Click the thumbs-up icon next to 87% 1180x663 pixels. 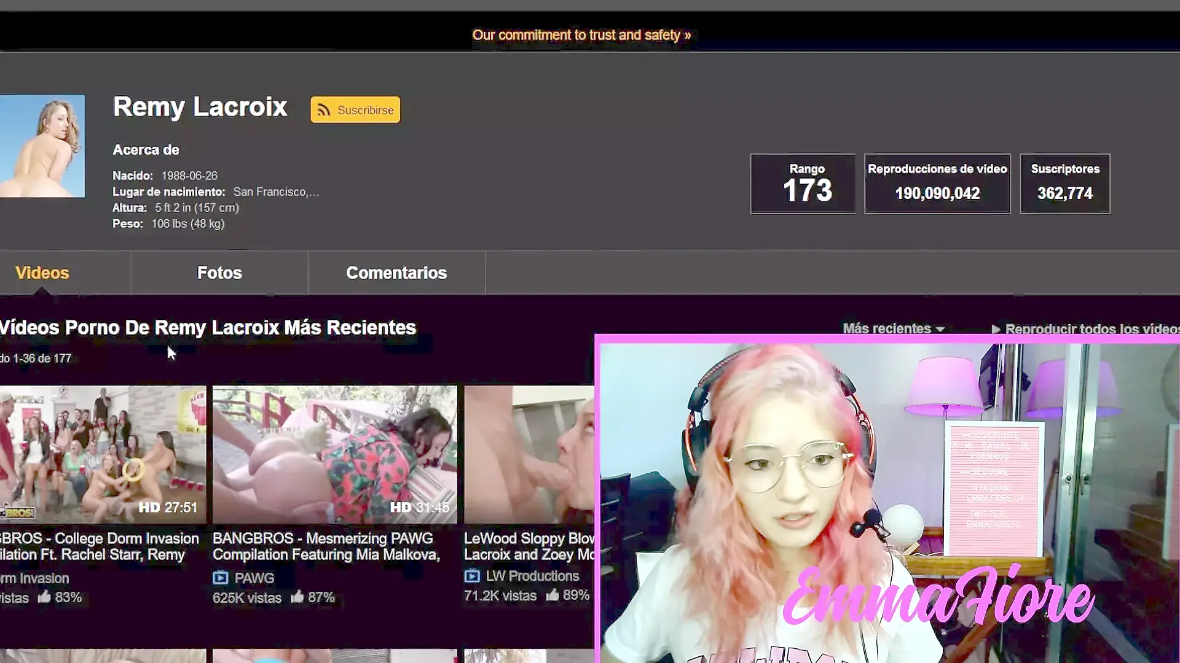pos(298,597)
